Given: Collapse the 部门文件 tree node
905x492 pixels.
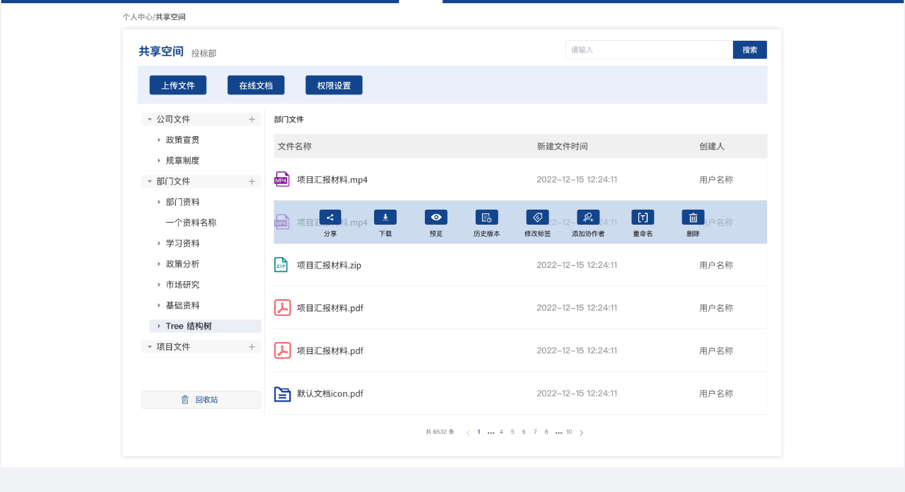Looking at the screenshot, I should click(x=149, y=181).
